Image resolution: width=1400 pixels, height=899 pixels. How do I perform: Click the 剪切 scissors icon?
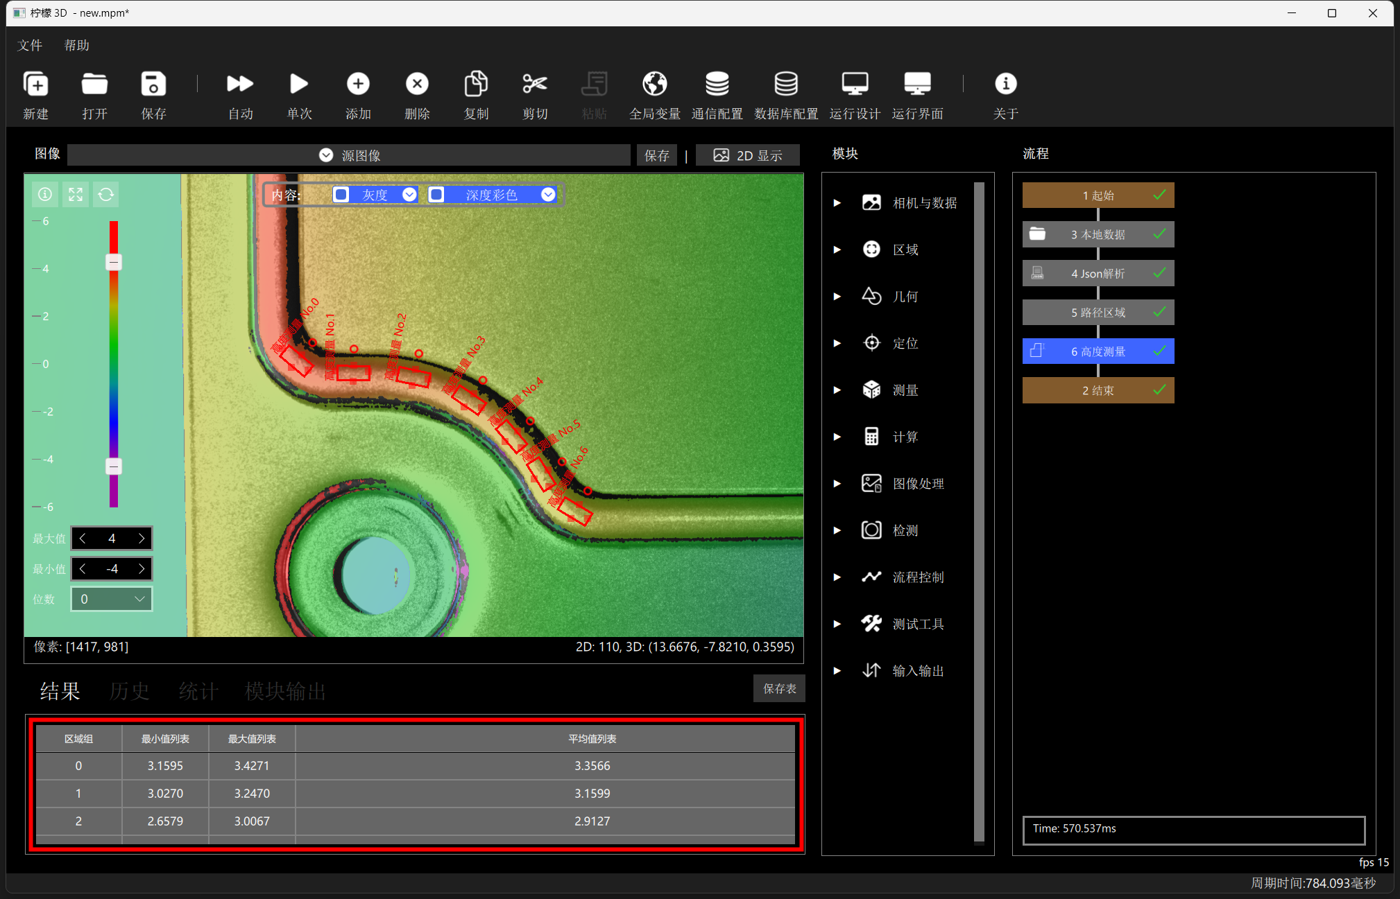coord(535,84)
